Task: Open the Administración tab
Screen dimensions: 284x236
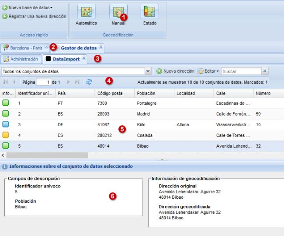Action: coord(21,59)
